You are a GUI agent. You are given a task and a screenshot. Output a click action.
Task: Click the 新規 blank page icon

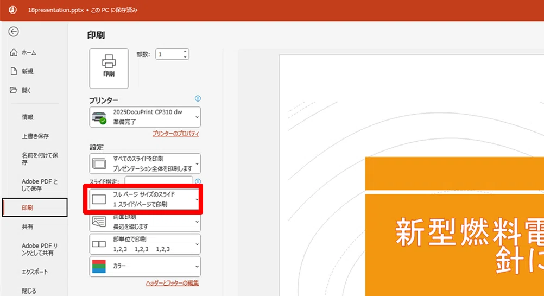pyautogui.click(x=14, y=71)
